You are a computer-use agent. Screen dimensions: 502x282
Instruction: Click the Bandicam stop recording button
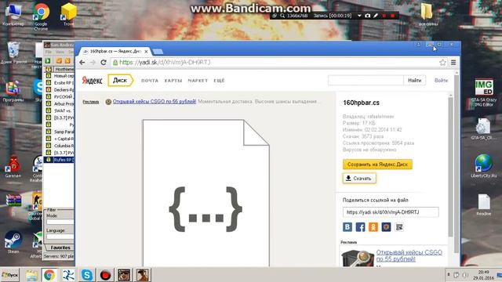[392, 16]
